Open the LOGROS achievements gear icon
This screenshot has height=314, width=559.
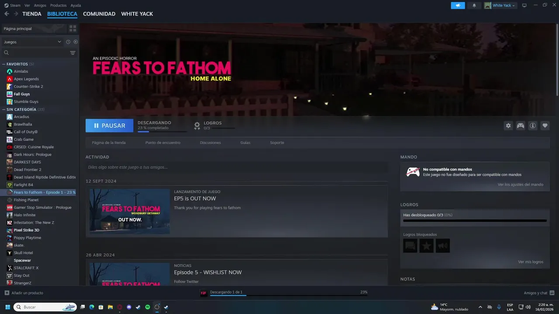click(x=197, y=126)
